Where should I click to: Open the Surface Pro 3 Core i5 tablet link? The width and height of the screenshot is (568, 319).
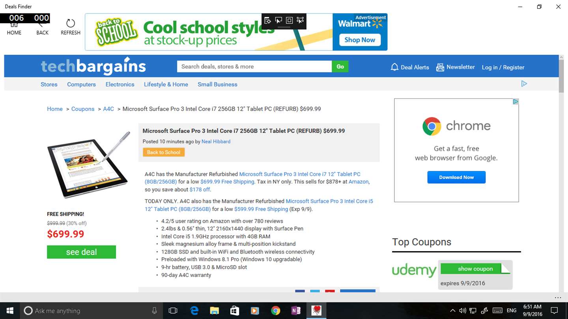(259, 205)
